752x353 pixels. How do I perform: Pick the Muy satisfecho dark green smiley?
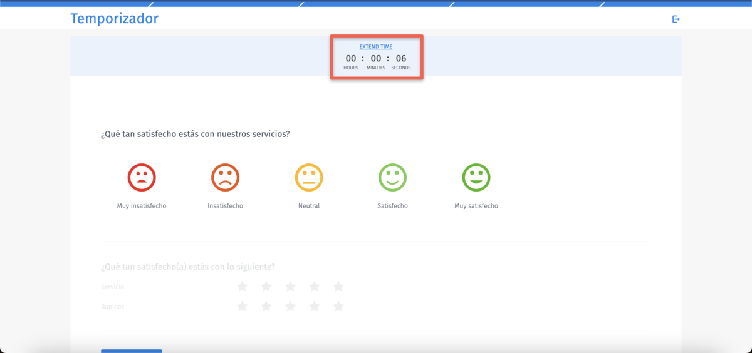click(x=476, y=178)
